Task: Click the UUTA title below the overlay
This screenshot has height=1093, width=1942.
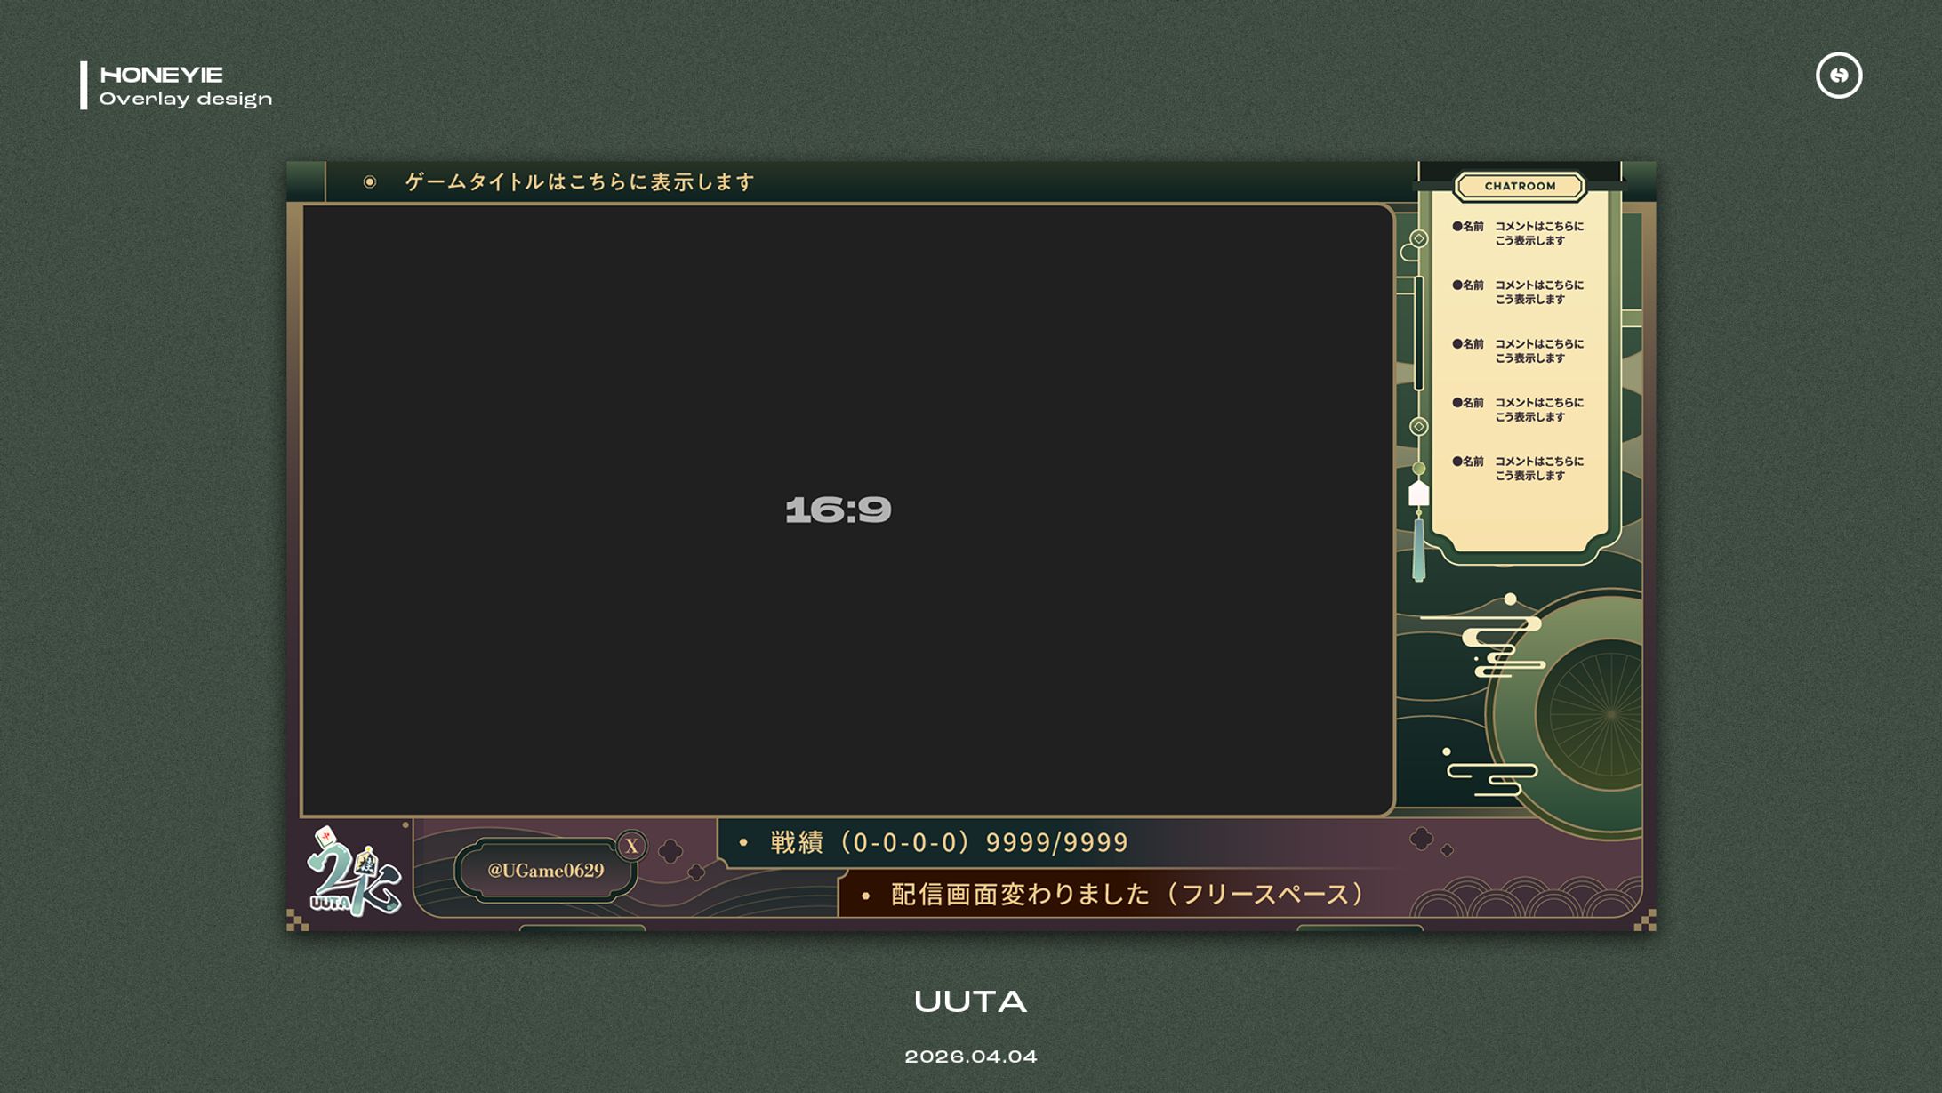Action: [x=970, y=1002]
